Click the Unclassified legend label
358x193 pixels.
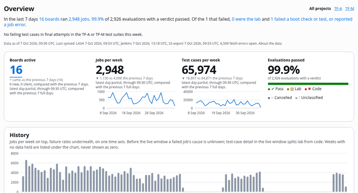point(312,98)
